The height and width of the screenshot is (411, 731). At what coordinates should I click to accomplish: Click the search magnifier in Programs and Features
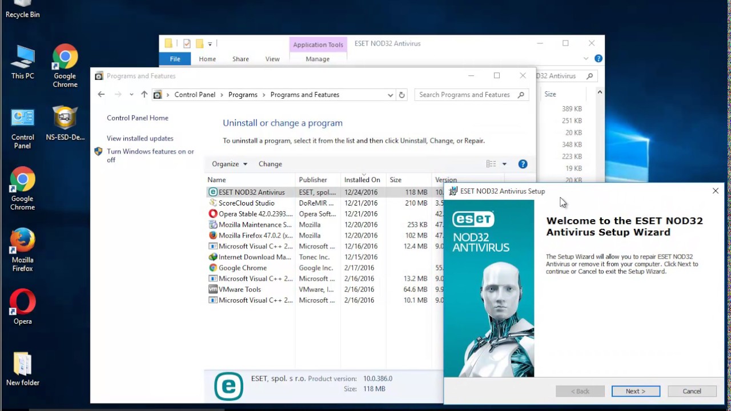coord(521,95)
